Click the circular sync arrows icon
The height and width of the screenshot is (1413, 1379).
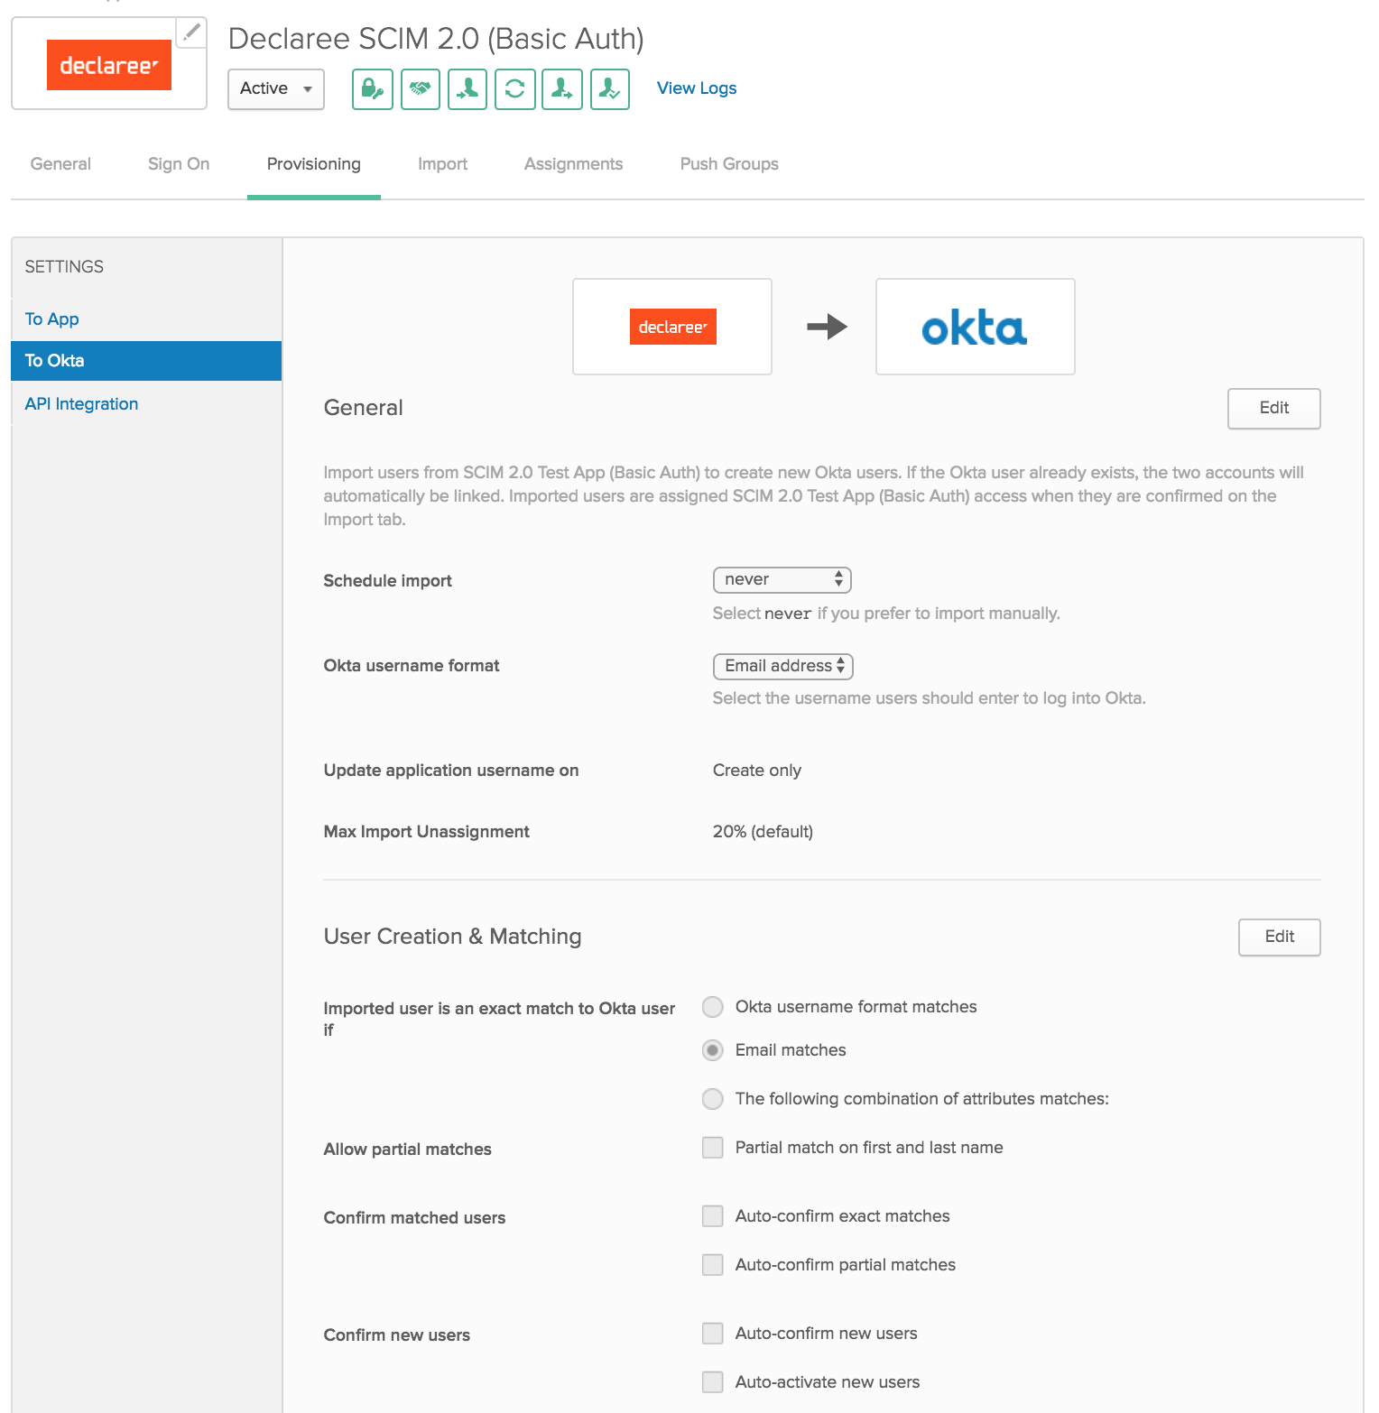coord(514,88)
